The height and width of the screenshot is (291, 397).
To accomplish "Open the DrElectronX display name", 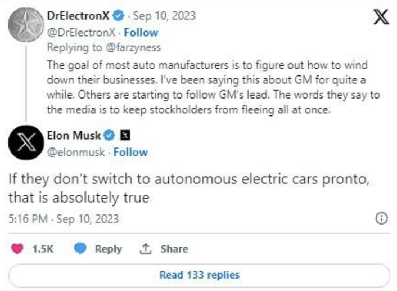I will tap(78, 16).
